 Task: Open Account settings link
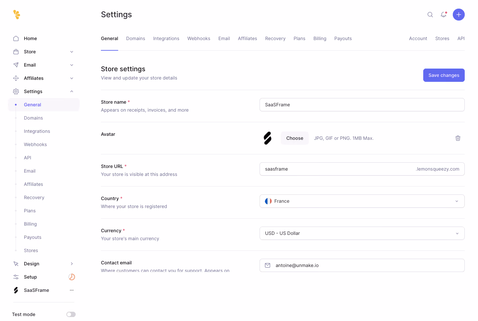[418, 38]
